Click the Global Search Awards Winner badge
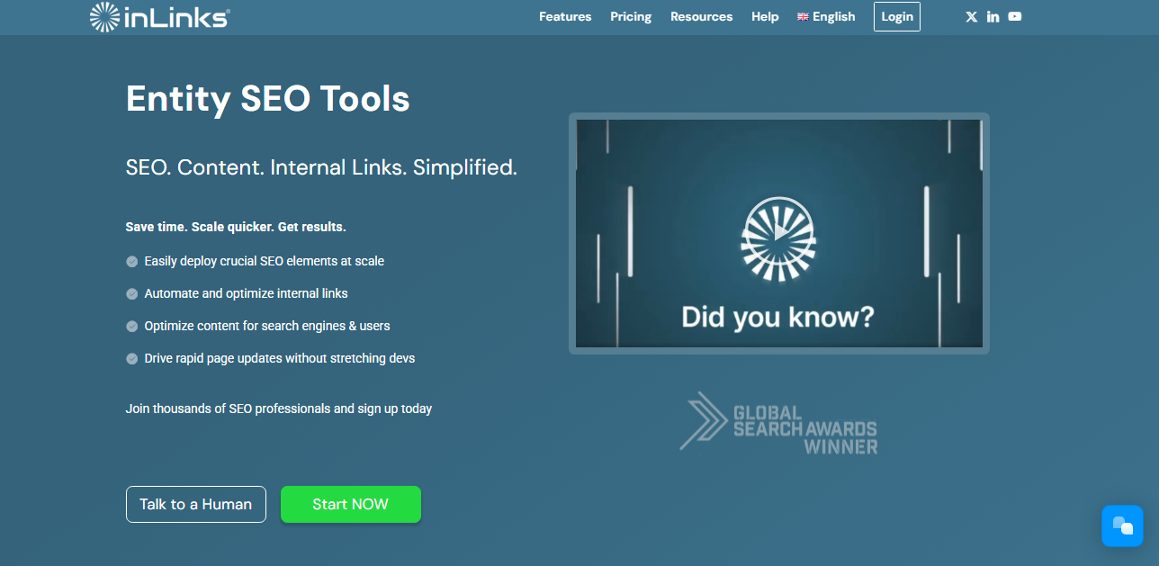The width and height of the screenshot is (1159, 566). 778,423
